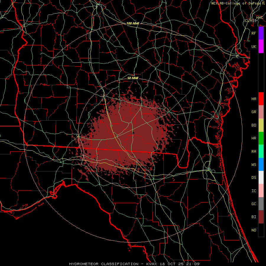Click the 'IC' legend label
Screen dimensions: 266x266
254,191
